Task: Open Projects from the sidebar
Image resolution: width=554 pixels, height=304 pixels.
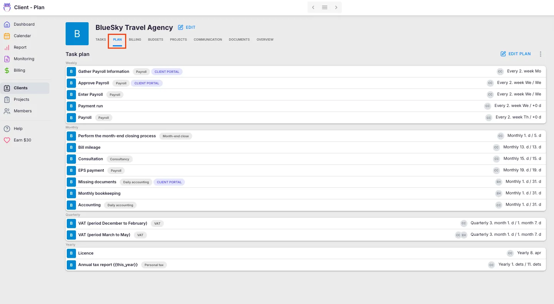Action: (x=21, y=100)
